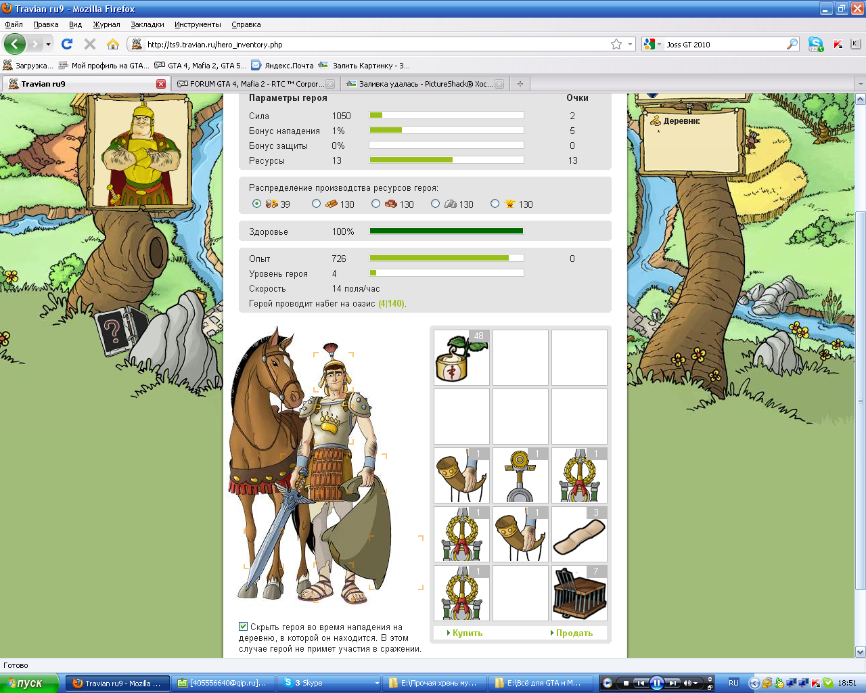Bookmark this page with the star icon
Viewport: 866px width, 693px height.
pyautogui.click(x=616, y=44)
